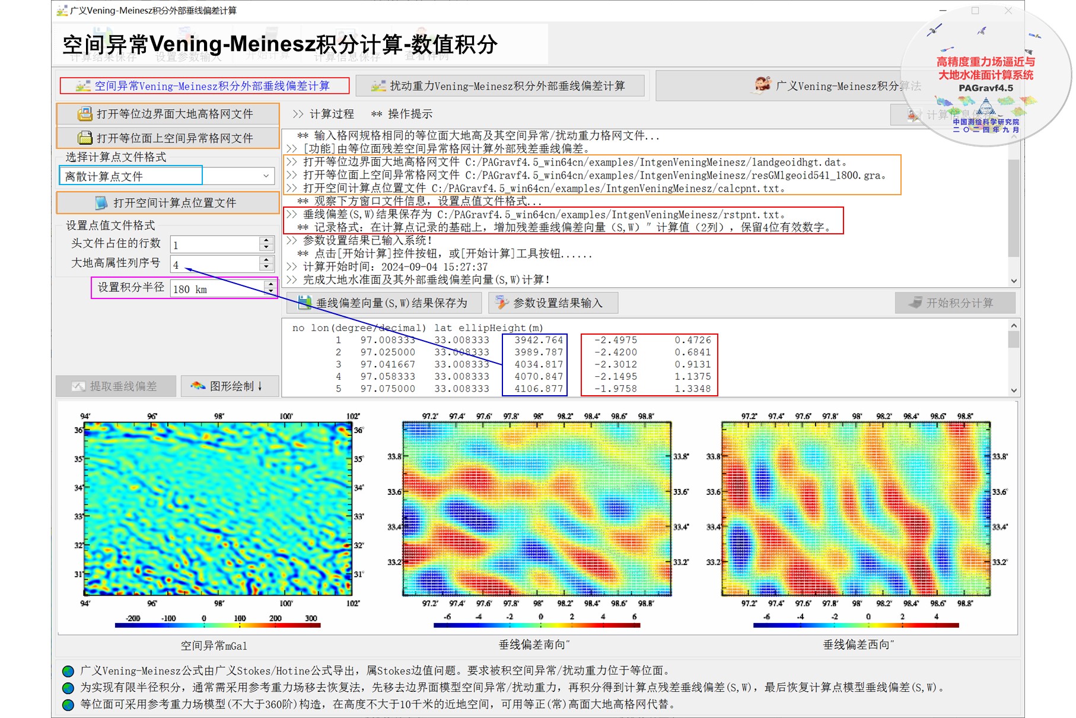Open the 打开等位边界面大地高格网文件 file button
Image resolution: width=1076 pixels, height=718 pixels.
(x=168, y=114)
